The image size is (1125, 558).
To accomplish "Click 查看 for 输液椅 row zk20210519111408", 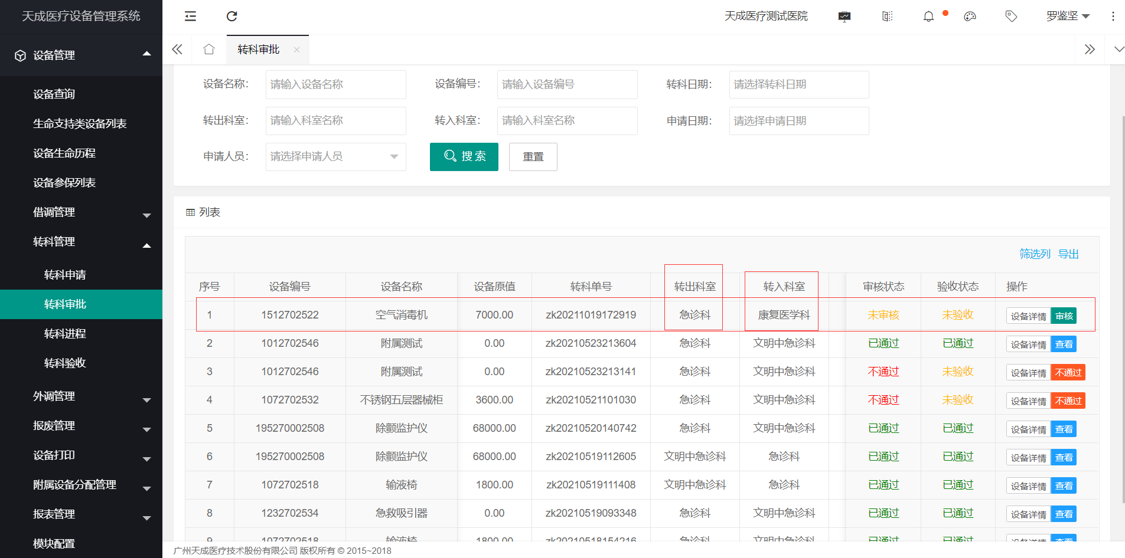I will [x=1064, y=486].
